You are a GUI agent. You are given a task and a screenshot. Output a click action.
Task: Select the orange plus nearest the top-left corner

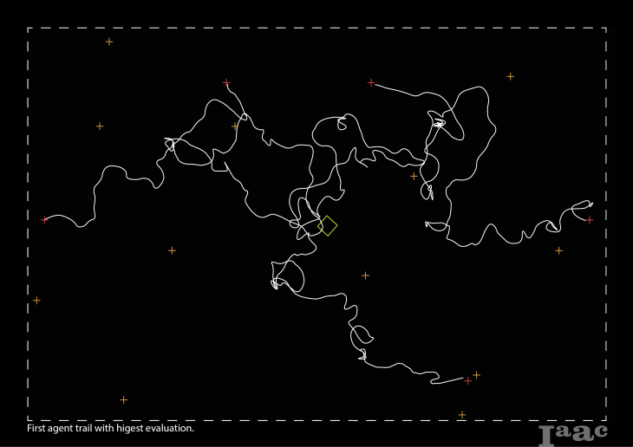108,42
